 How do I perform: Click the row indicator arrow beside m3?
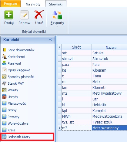(x=60, y=128)
